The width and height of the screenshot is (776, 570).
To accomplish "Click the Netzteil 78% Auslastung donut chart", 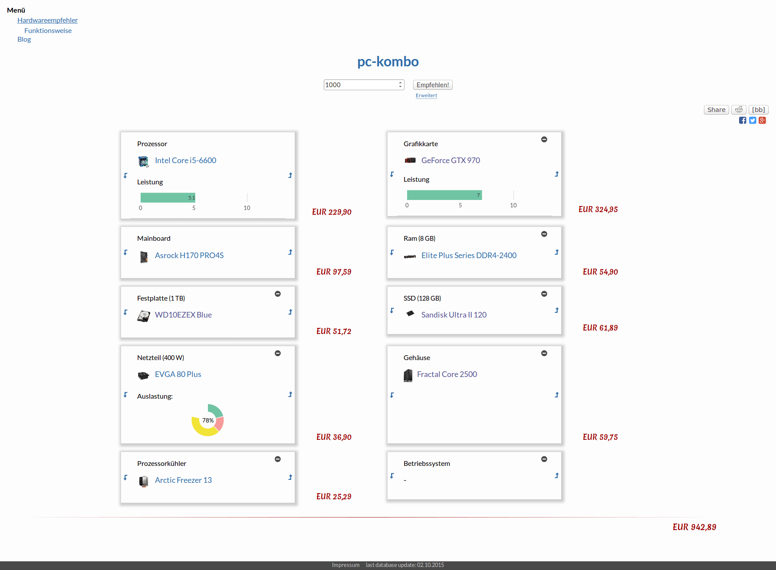I will click(x=208, y=420).
